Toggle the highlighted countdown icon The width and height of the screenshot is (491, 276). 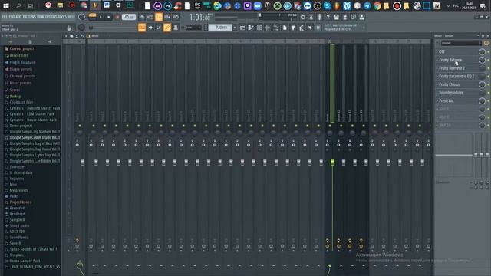pos(159,17)
